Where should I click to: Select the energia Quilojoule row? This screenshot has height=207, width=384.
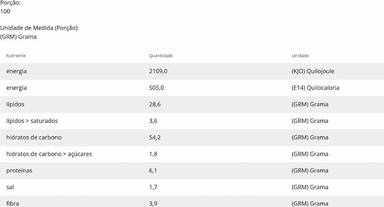[x=192, y=71]
